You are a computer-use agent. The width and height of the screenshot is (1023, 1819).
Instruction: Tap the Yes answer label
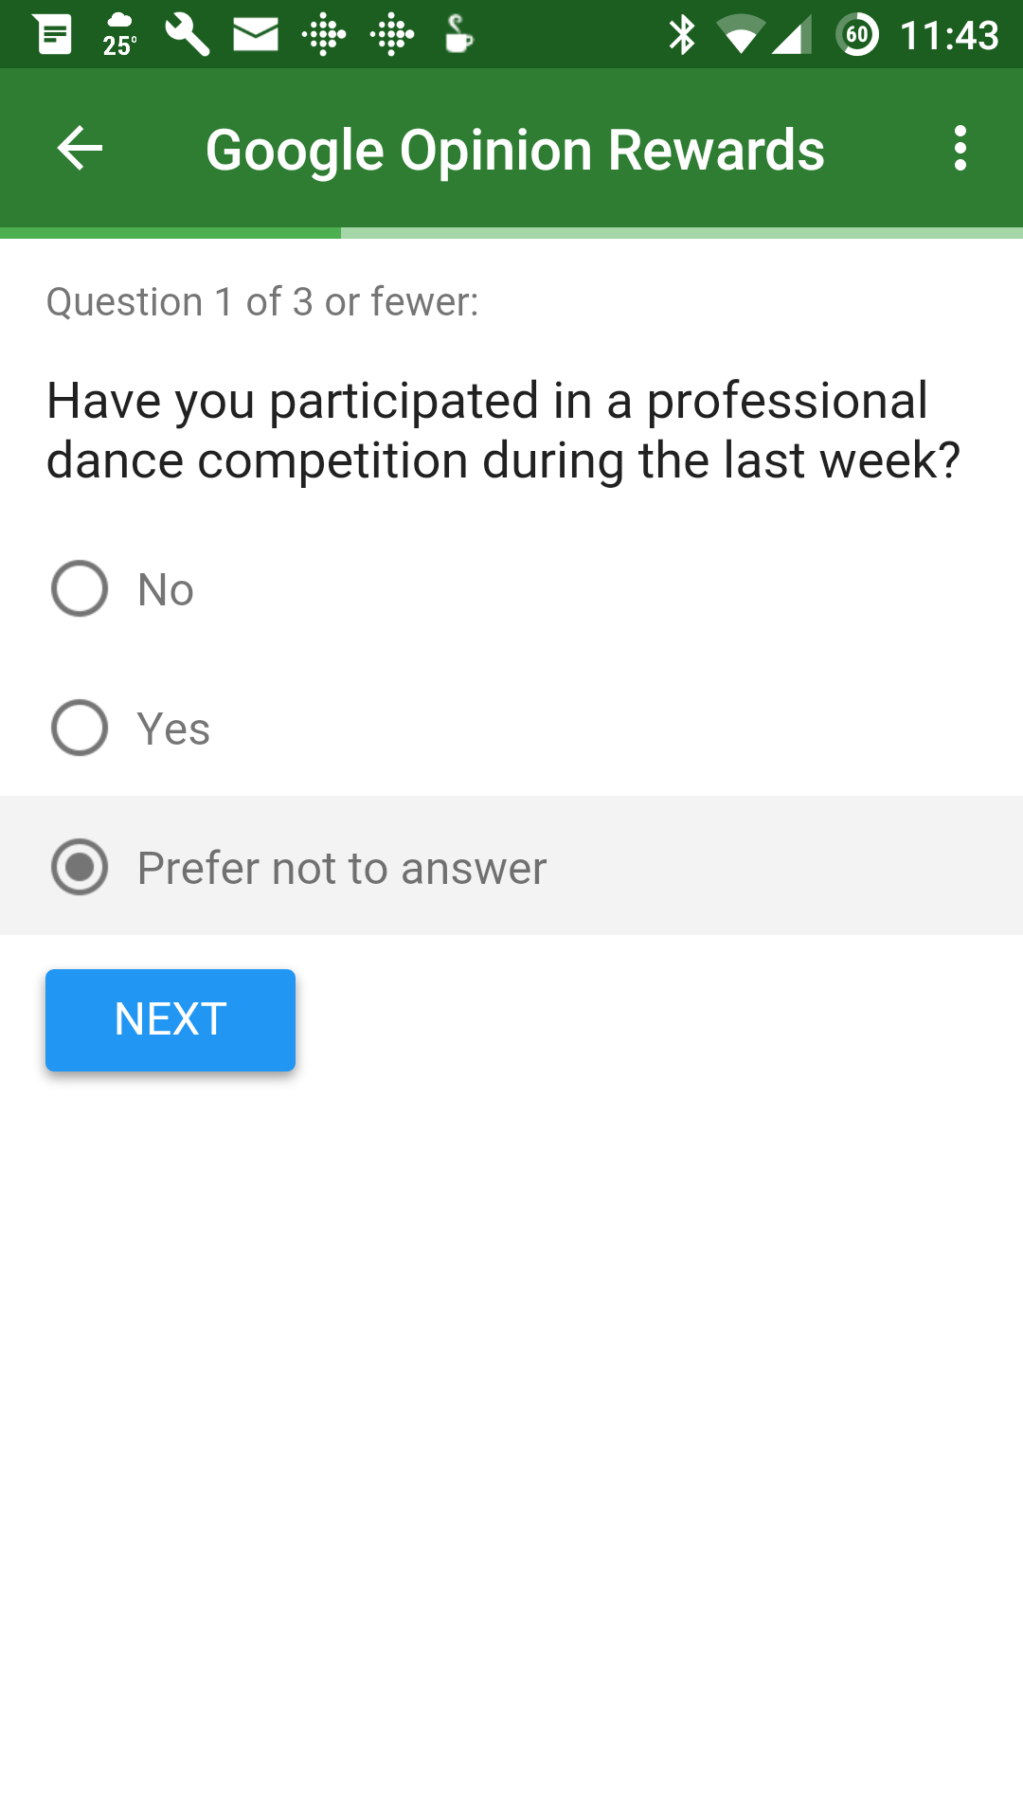pyautogui.click(x=173, y=729)
